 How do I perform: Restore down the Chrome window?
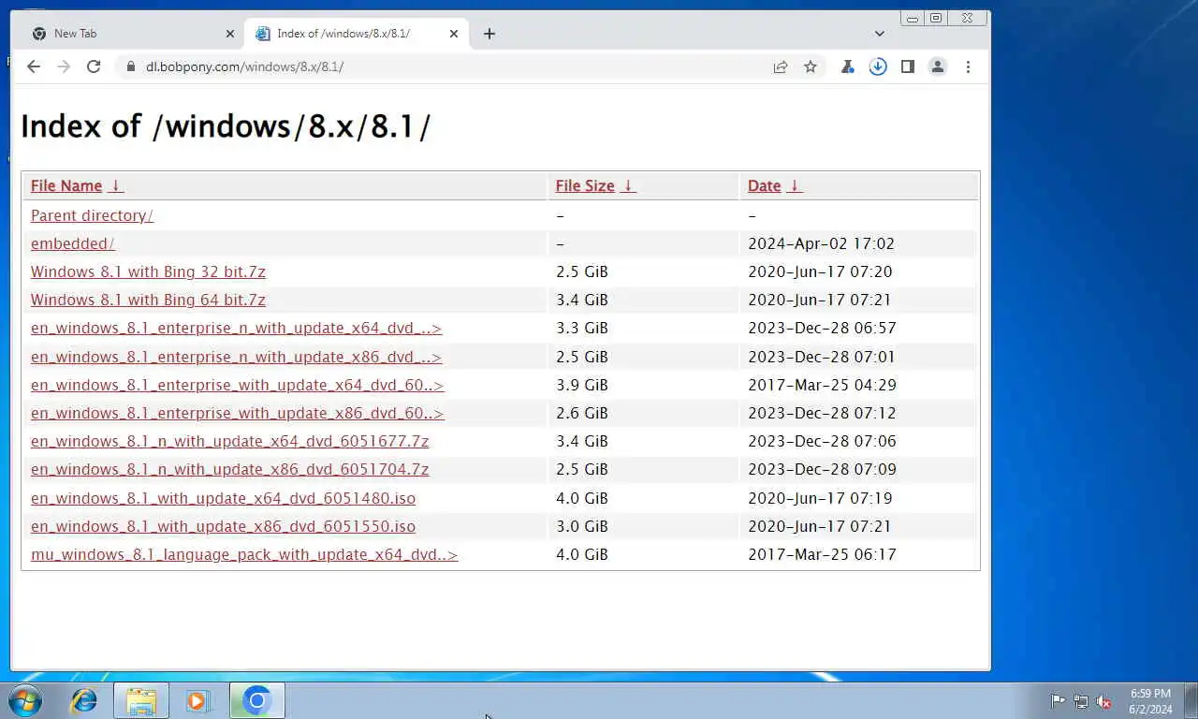point(936,18)
